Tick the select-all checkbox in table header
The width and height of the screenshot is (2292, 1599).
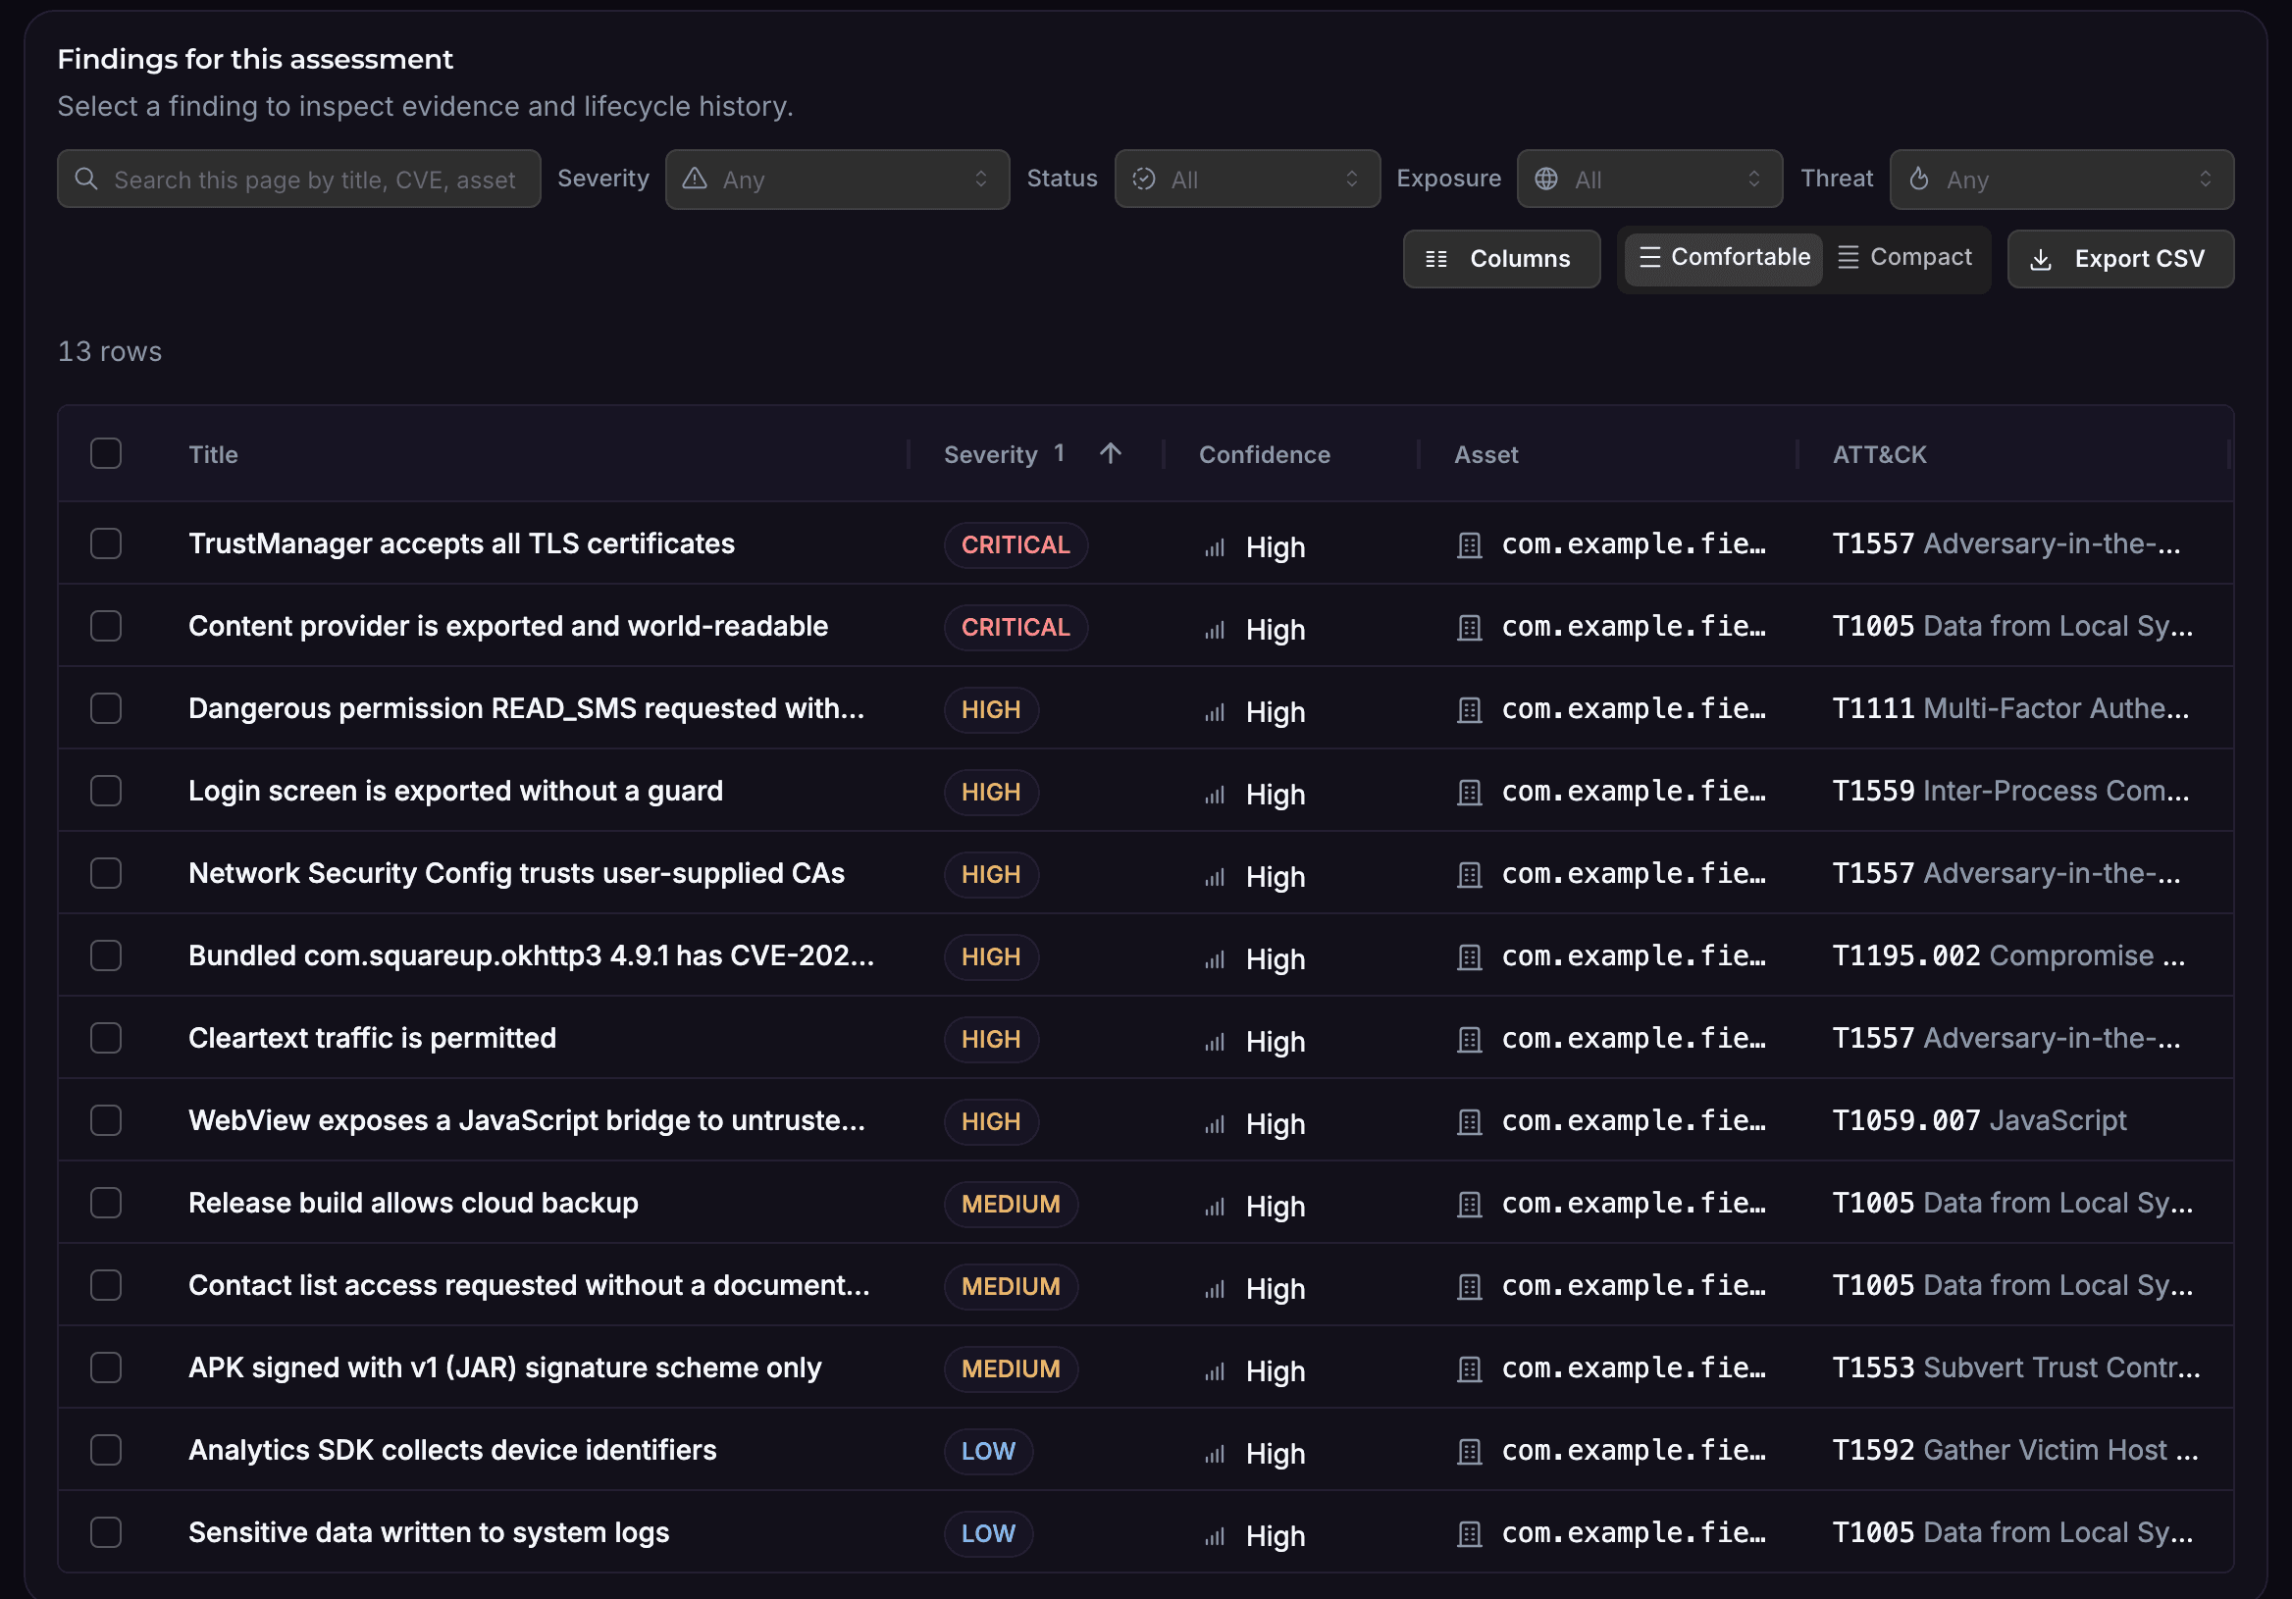(106, 453)
